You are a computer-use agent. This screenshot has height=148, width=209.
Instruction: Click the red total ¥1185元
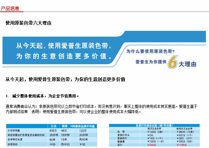[182, 145]
